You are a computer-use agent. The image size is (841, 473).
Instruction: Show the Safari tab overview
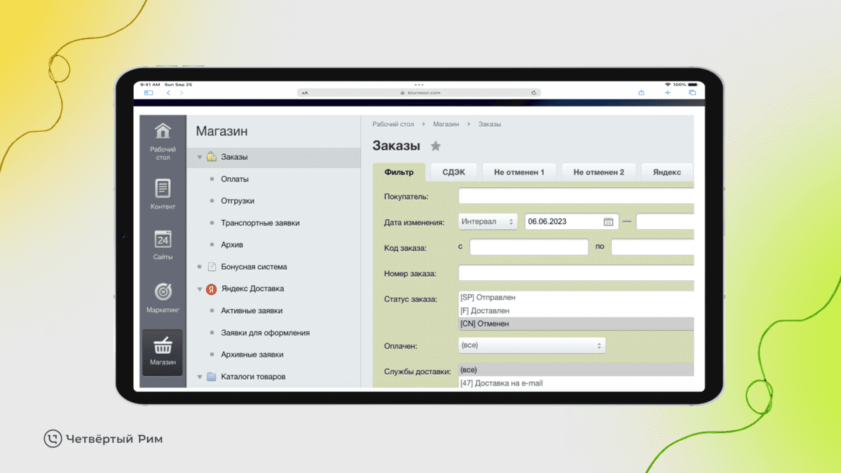pos(692,92)
